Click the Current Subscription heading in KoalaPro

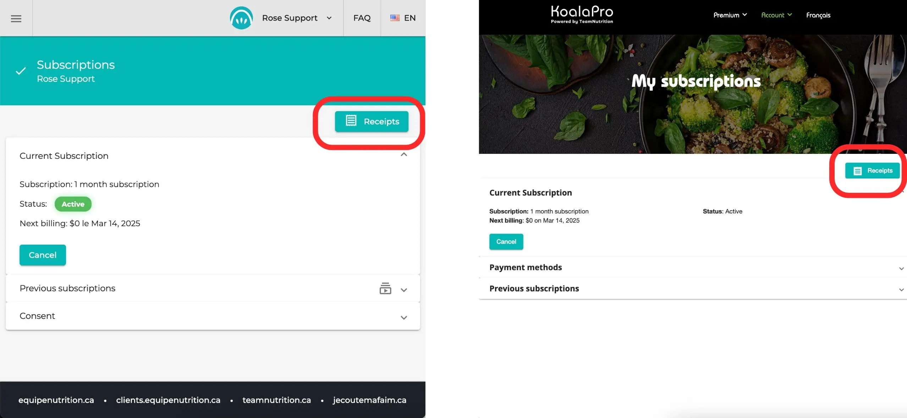click(x=531, y=193)
